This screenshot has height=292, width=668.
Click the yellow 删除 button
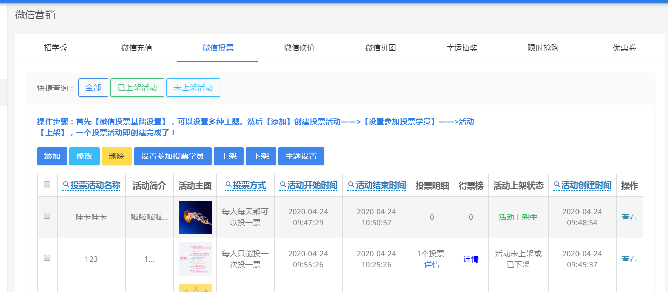[x=117, y=156]
